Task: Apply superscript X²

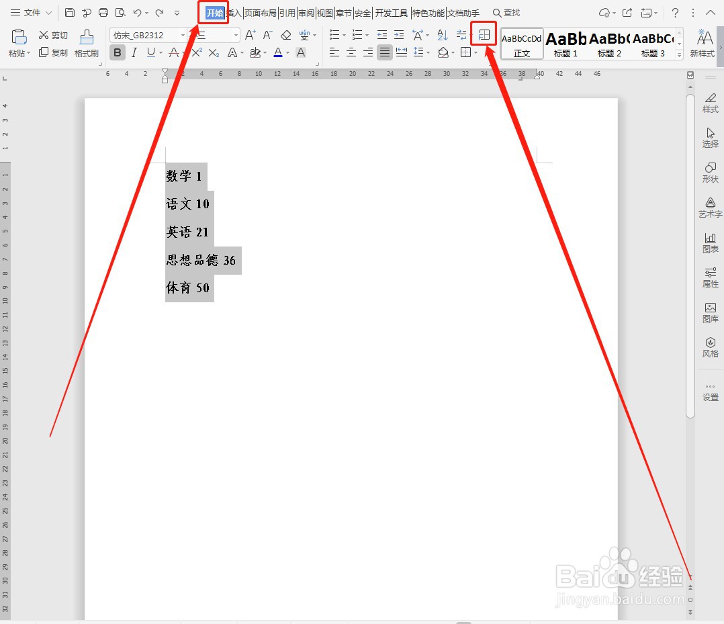Action: point(197,52)
